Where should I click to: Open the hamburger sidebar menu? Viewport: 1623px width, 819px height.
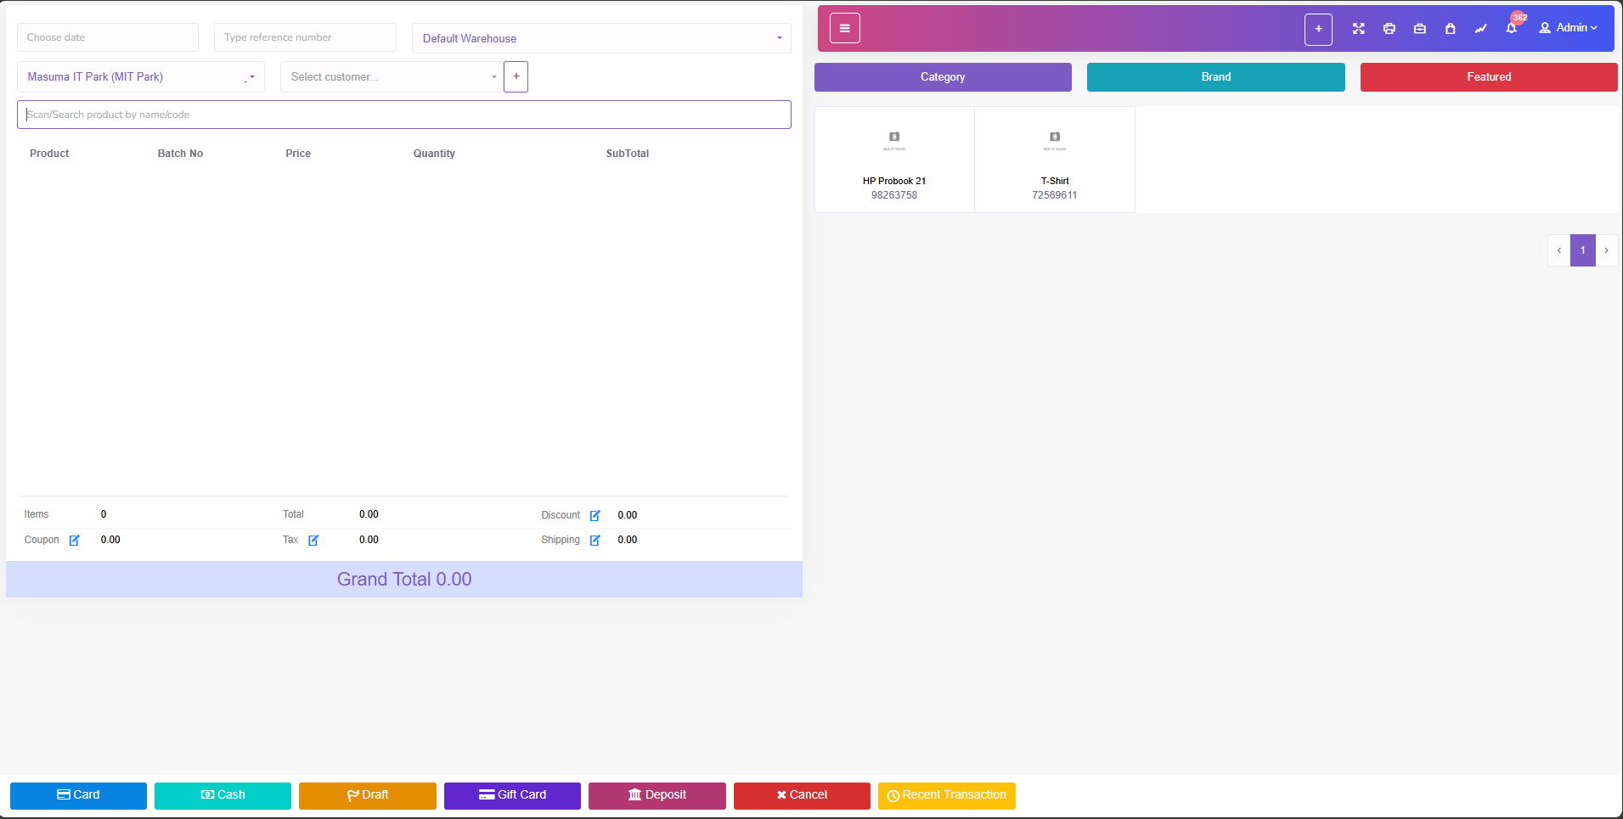click(844, 28)
